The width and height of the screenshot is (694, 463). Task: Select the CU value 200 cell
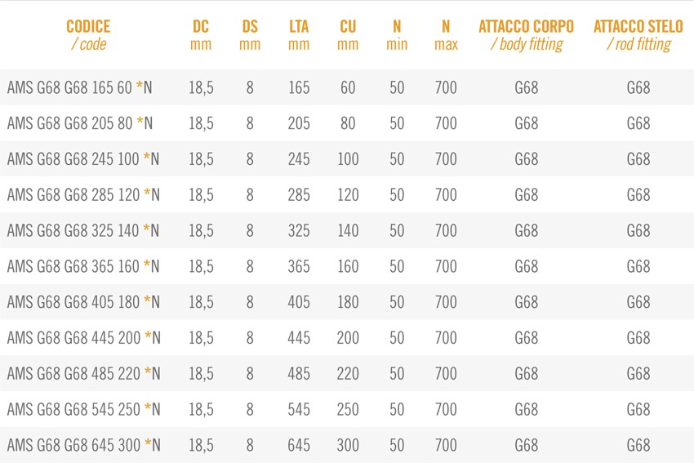tap(348, 338)
